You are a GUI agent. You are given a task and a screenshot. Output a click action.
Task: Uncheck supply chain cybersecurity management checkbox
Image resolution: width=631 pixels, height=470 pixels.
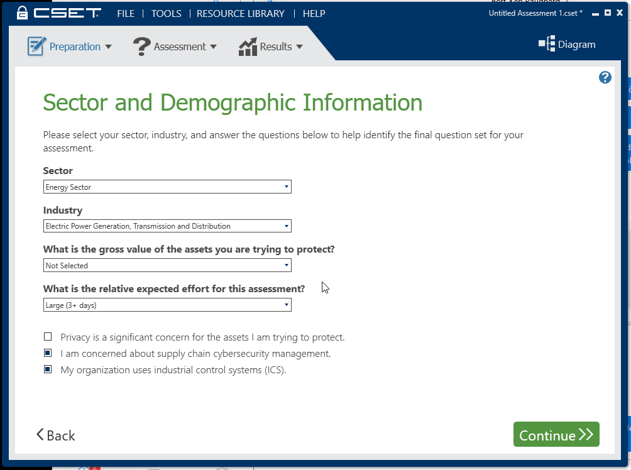pyautogui.click(x=48, y=353)
